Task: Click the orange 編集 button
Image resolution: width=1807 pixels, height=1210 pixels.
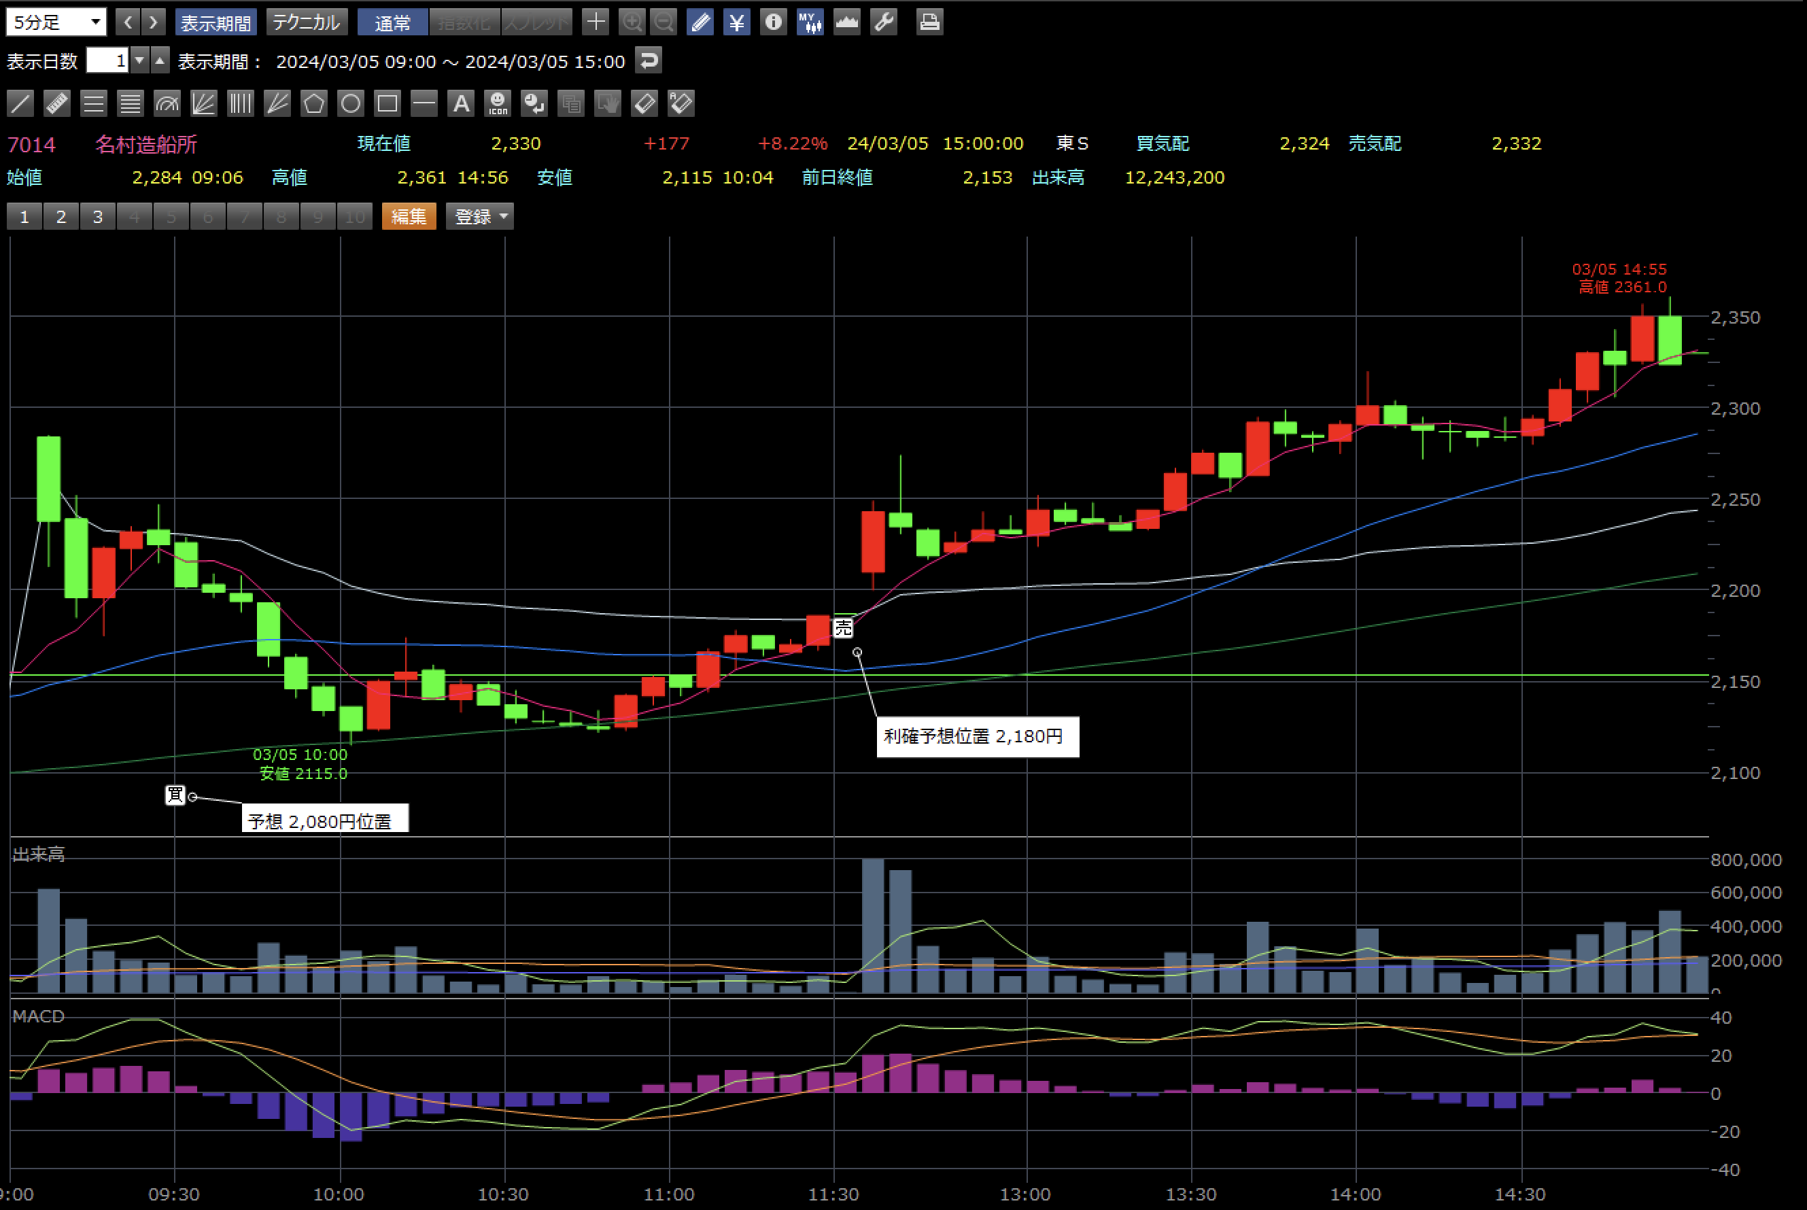Action: (409, 217)
